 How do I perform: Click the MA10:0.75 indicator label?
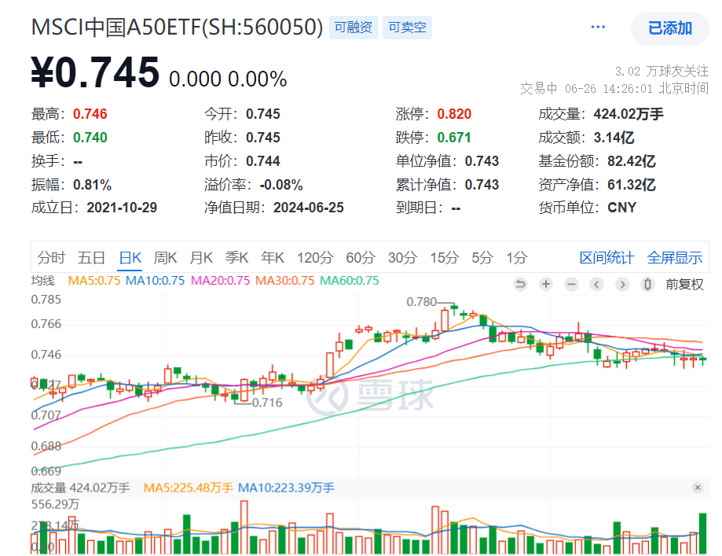(x=156, y=280)
